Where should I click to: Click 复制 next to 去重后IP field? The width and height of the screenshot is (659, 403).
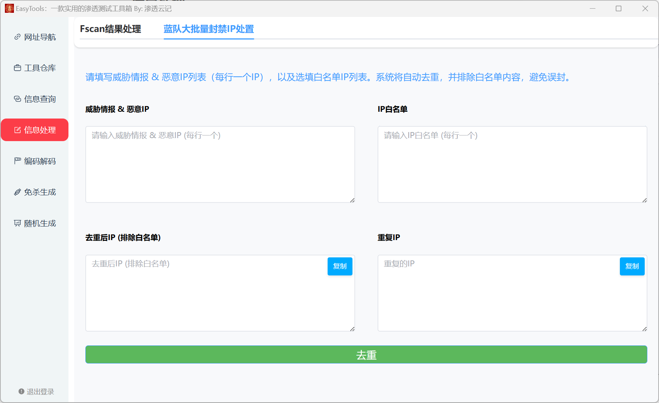(340, 266)
